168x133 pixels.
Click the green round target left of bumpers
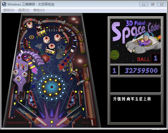click(x=31, y=37)
